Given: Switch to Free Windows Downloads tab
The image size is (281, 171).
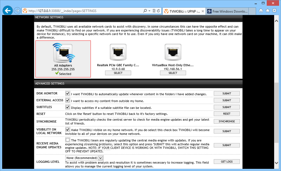Looking at the screenshot, I should coord(227,11).
